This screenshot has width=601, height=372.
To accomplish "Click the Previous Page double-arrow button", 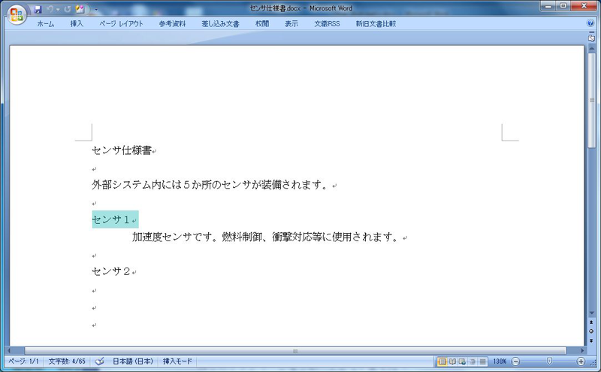I will [x=591, y=322].
